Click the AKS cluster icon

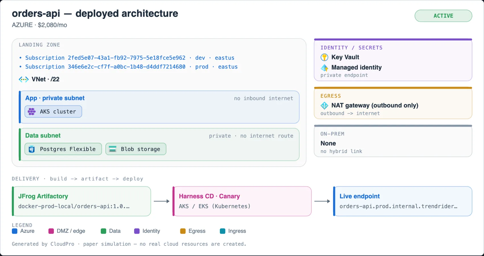(32, 112)
